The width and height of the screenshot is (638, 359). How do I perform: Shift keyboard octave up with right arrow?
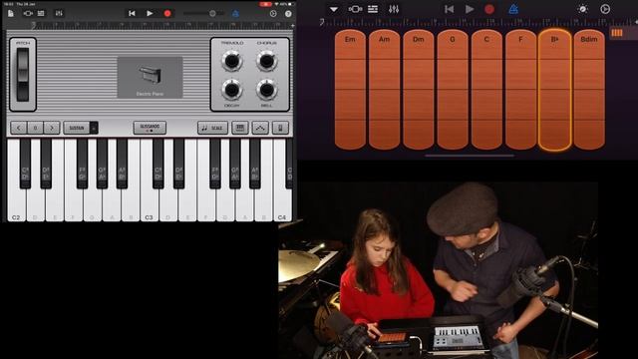tap(52, 128)
